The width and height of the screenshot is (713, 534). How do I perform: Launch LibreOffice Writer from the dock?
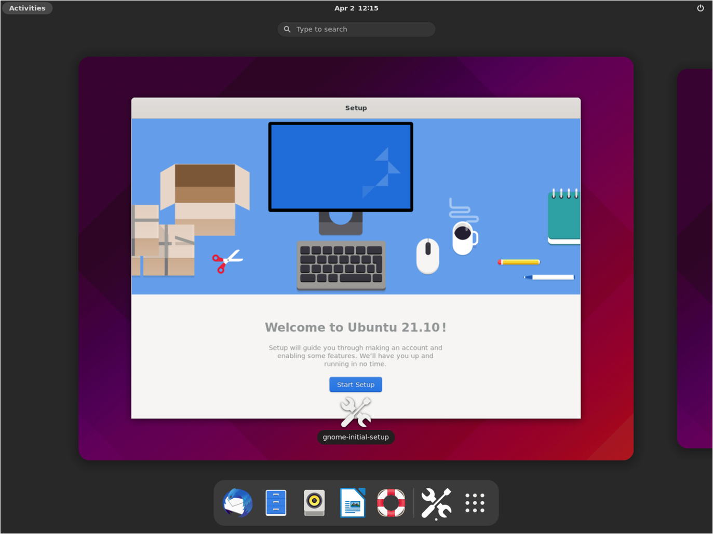353,503
